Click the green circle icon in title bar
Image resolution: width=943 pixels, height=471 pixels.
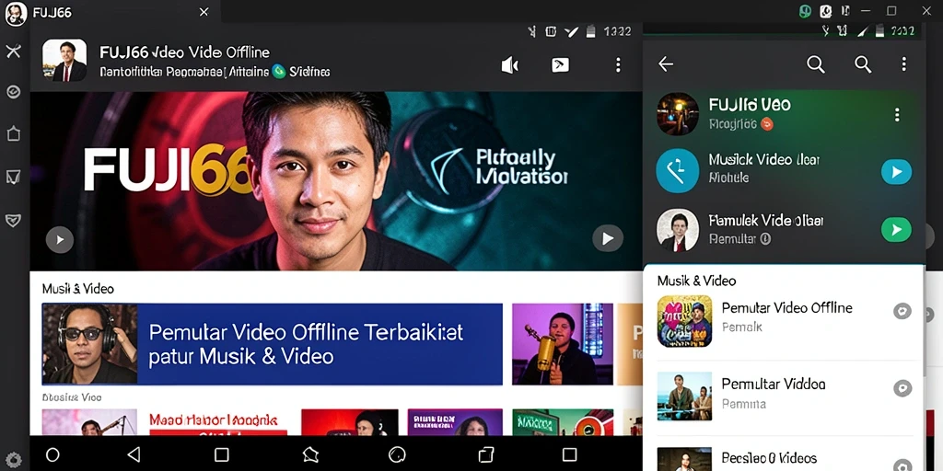click(x=805, y=11)
